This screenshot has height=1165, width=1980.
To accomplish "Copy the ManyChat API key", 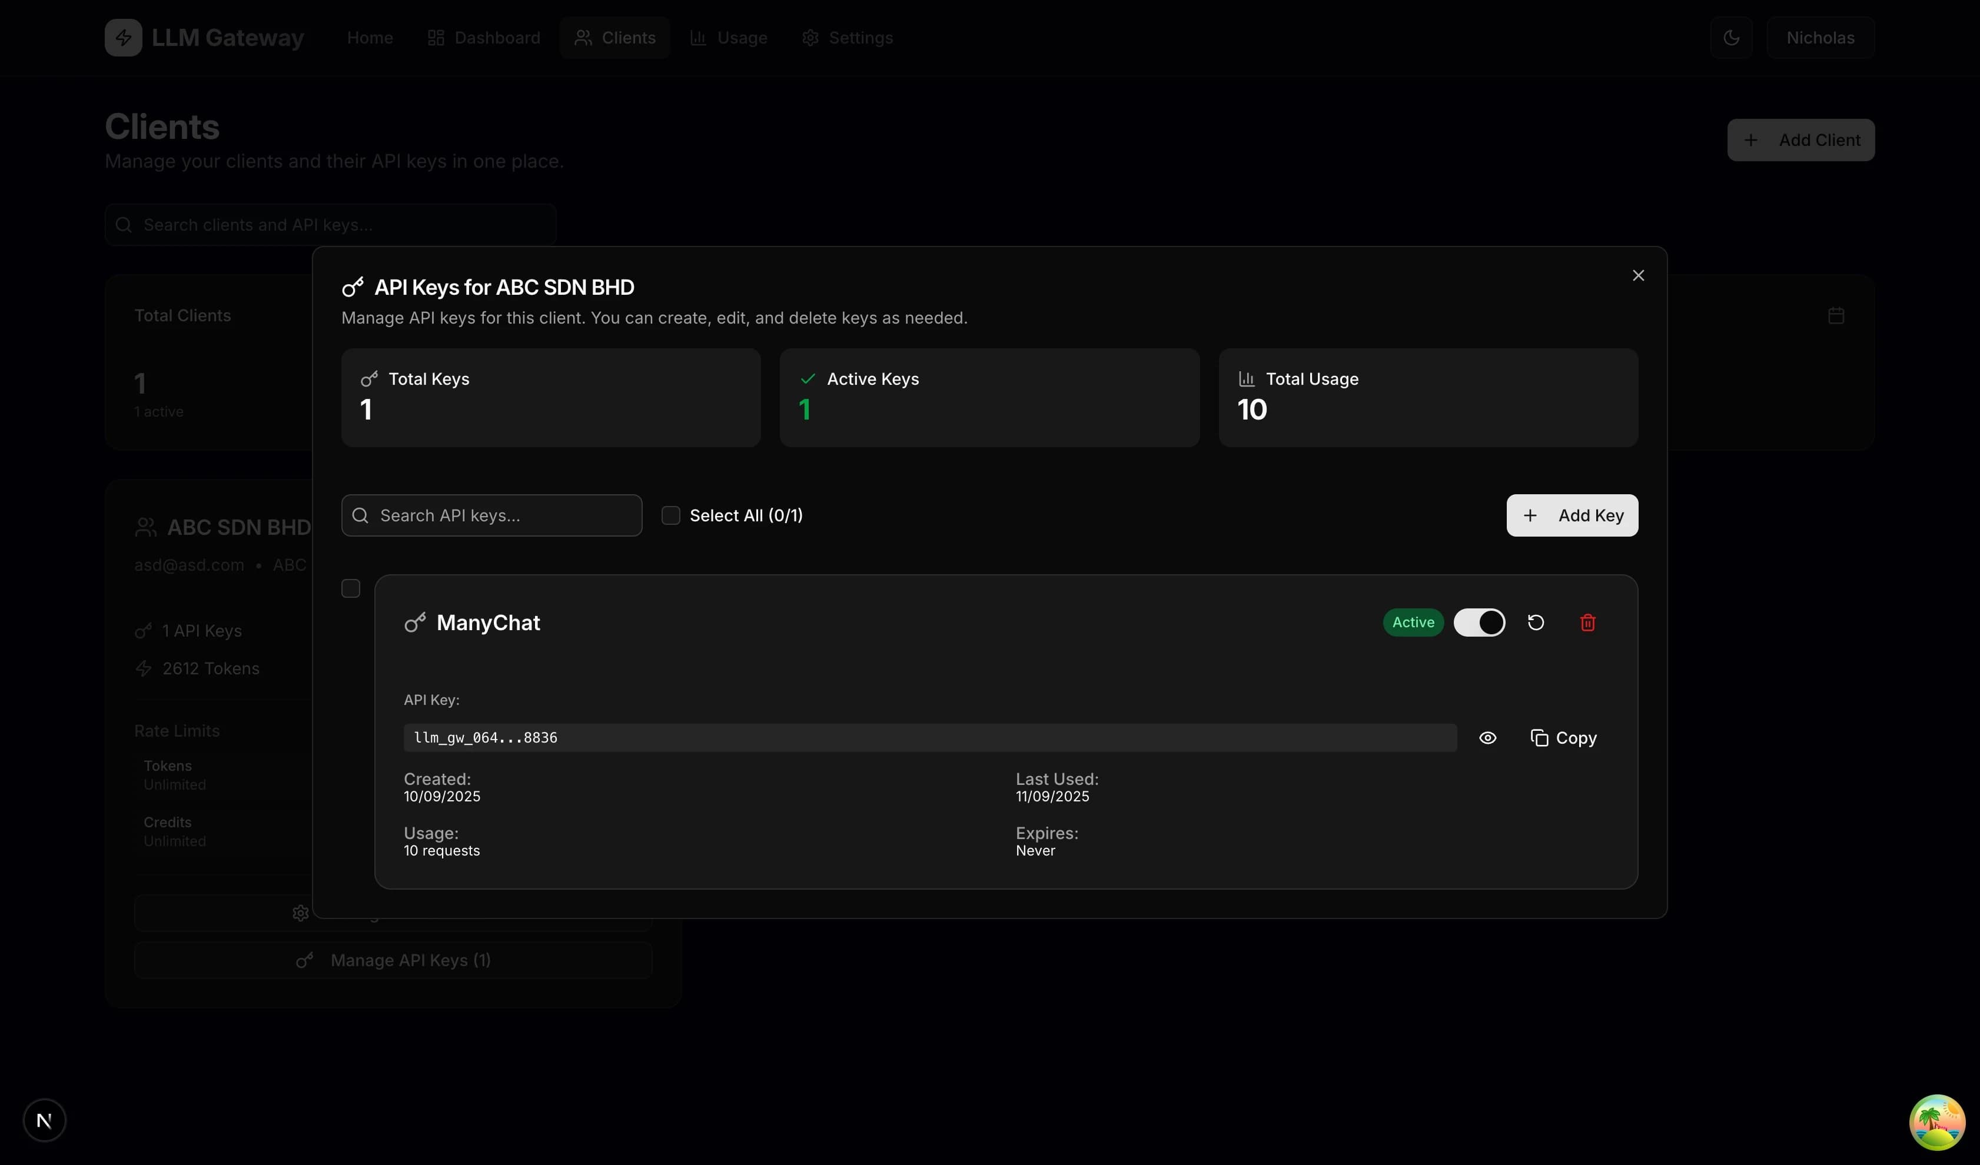I will (x=1563, y=738).
